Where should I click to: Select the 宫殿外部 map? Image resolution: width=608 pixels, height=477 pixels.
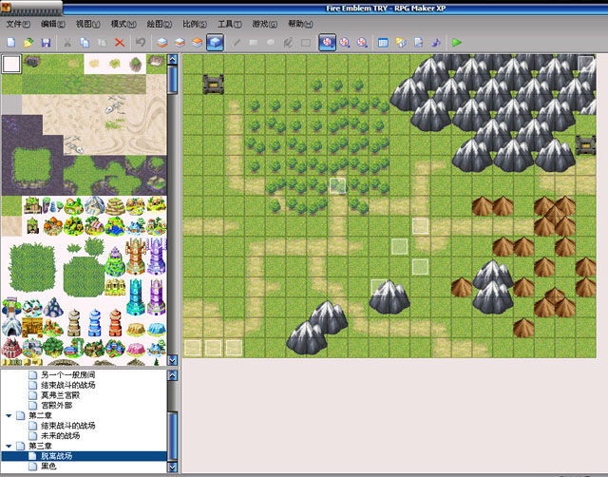(57, 405)
